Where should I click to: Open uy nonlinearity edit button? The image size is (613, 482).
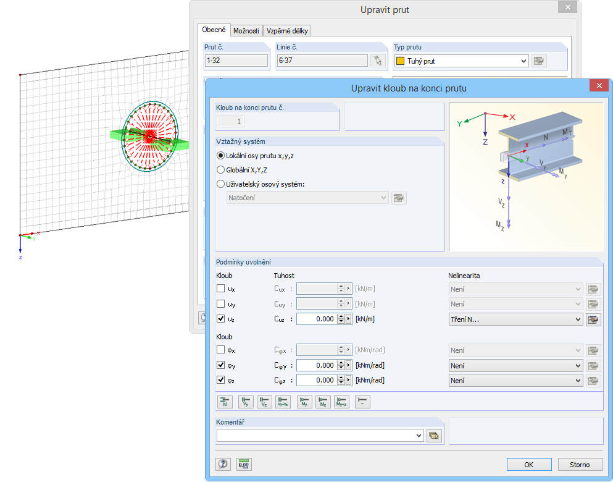[x=593, y=304]
